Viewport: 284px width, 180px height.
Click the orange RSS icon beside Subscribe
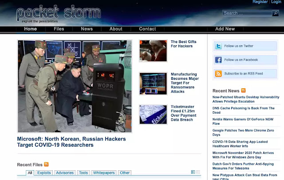(x=218, y=74)
